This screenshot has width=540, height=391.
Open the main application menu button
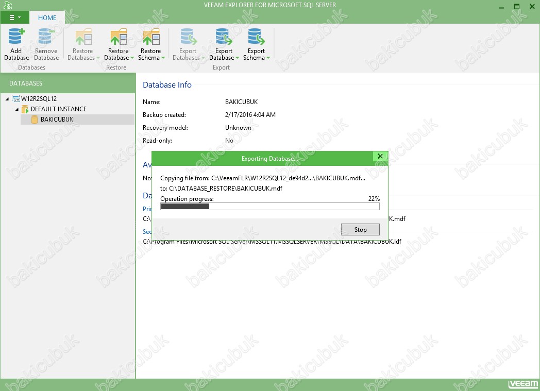point(15,18)
